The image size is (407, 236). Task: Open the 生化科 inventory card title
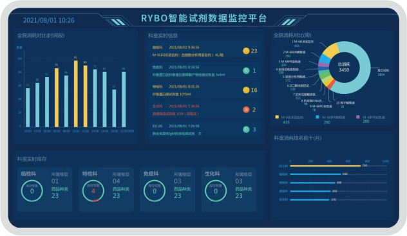coord(213,174)
